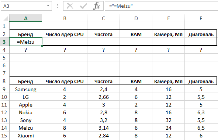
Task: Select row 15 header
Action: click(x=4, y=136)
